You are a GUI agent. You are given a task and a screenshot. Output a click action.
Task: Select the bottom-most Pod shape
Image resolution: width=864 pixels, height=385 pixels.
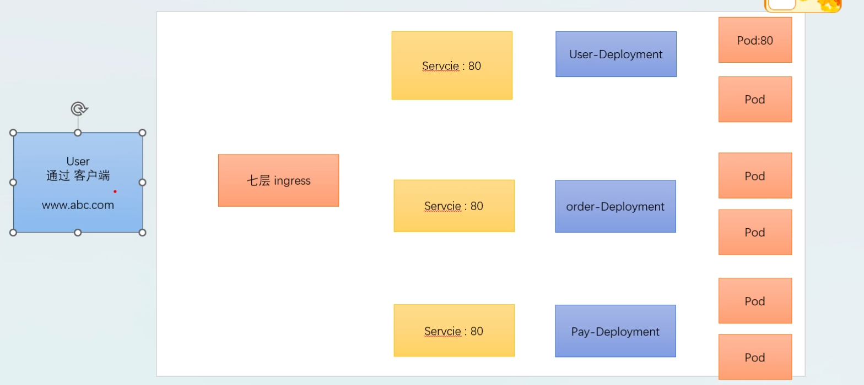(x=755, y=357)
